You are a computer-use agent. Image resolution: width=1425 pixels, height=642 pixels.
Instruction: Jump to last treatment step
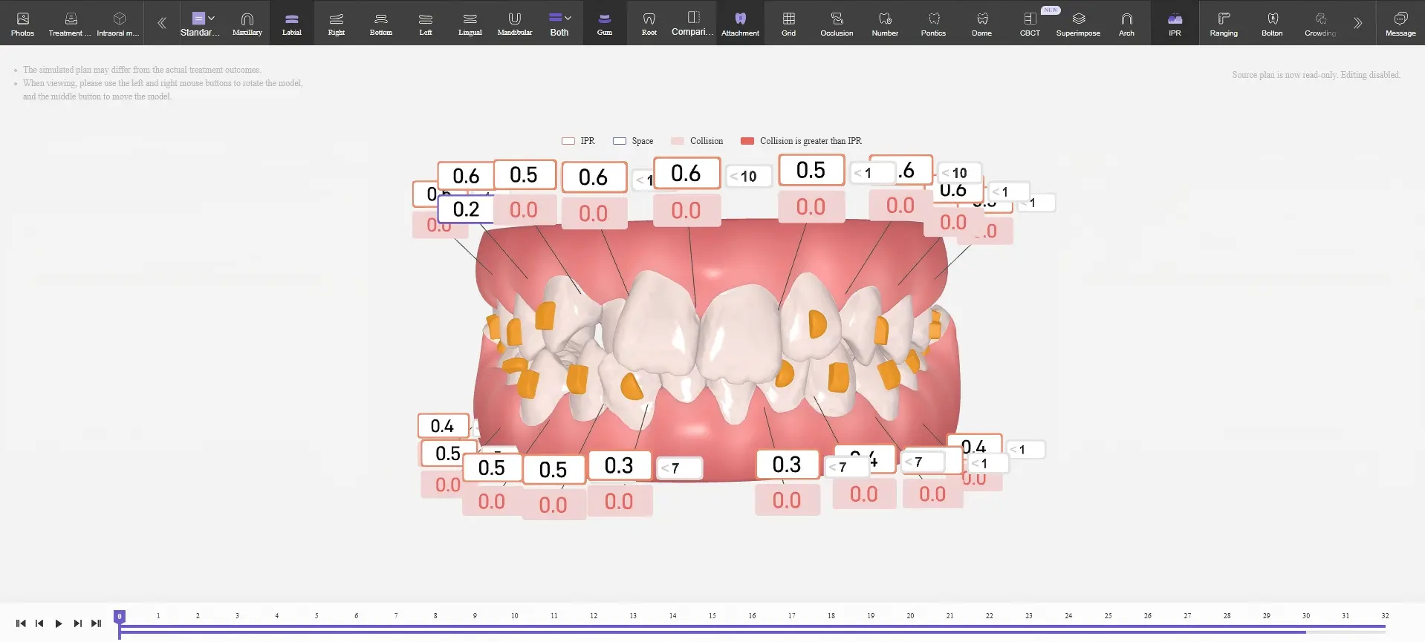(96, 623)
